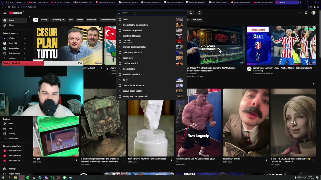Open the Create upload icon
The image size is (321, 180).
click(300, 13)
